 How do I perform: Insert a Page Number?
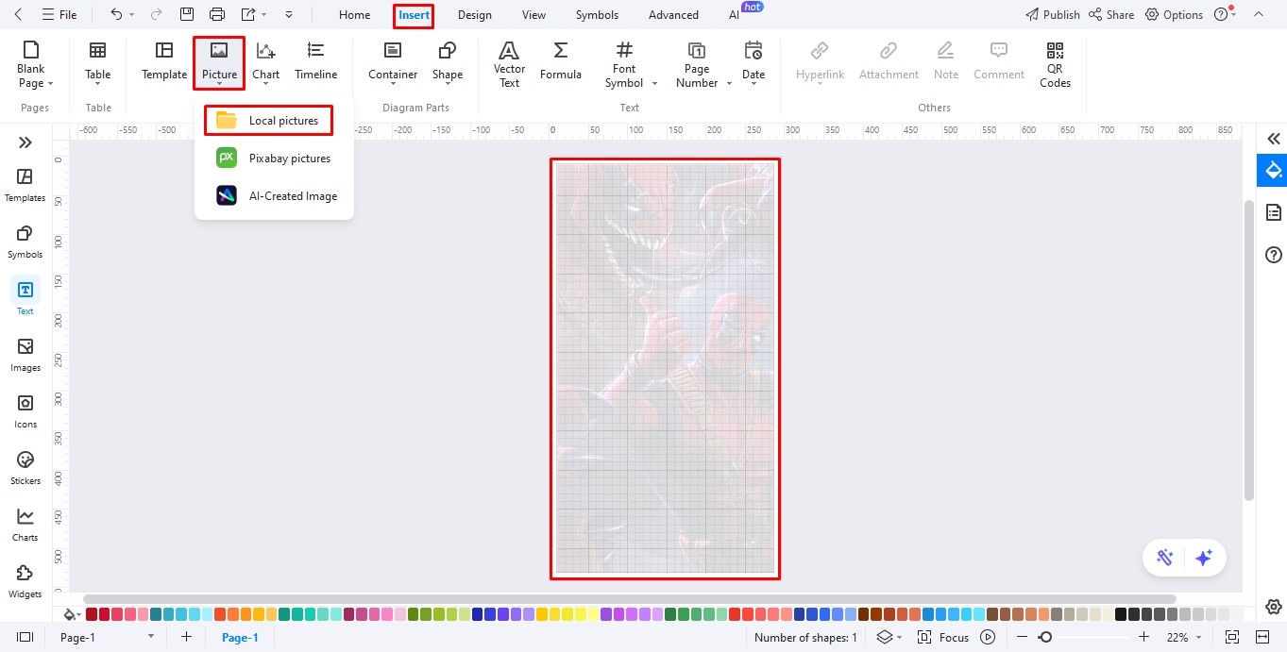[x=697, y=64]
